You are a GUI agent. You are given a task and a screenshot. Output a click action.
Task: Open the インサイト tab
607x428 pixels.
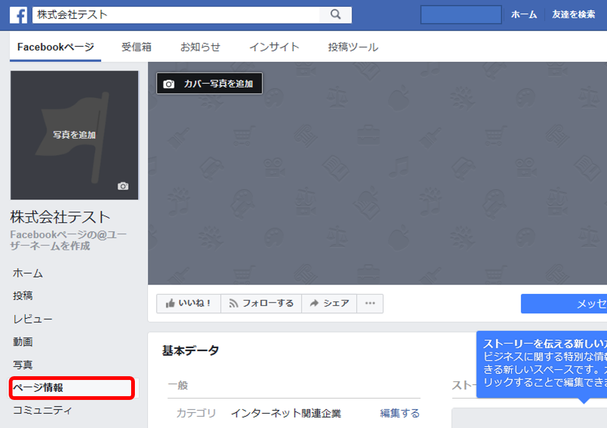pyautogui.click(x=274, y=47)
